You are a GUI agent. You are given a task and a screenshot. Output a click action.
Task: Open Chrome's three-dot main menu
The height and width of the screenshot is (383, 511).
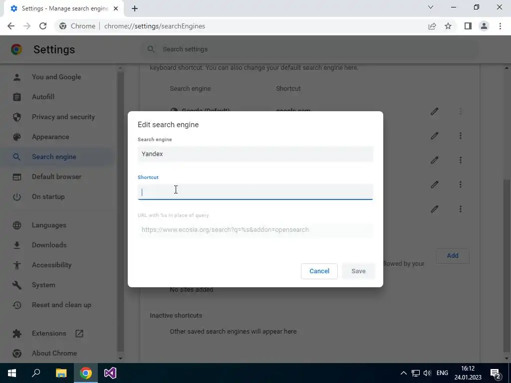pos(500,26)
